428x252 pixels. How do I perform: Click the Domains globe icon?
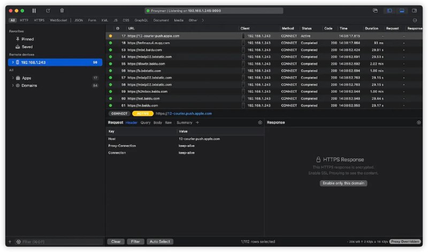pyautogui.click(x=18, y=86)
